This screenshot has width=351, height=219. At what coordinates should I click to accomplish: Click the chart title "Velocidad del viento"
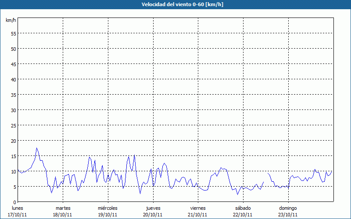(x=175, y=5)
